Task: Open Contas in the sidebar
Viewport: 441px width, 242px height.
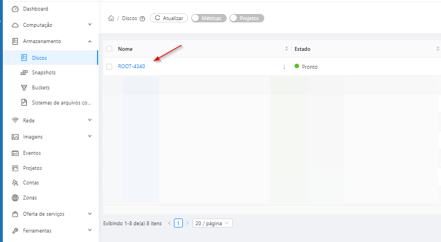Action: pos(31,183)
